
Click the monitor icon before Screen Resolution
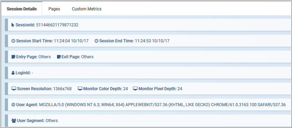[14, 89]
